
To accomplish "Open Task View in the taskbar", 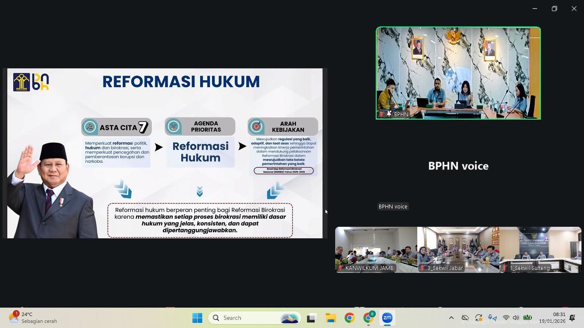I will coord(311,318).
